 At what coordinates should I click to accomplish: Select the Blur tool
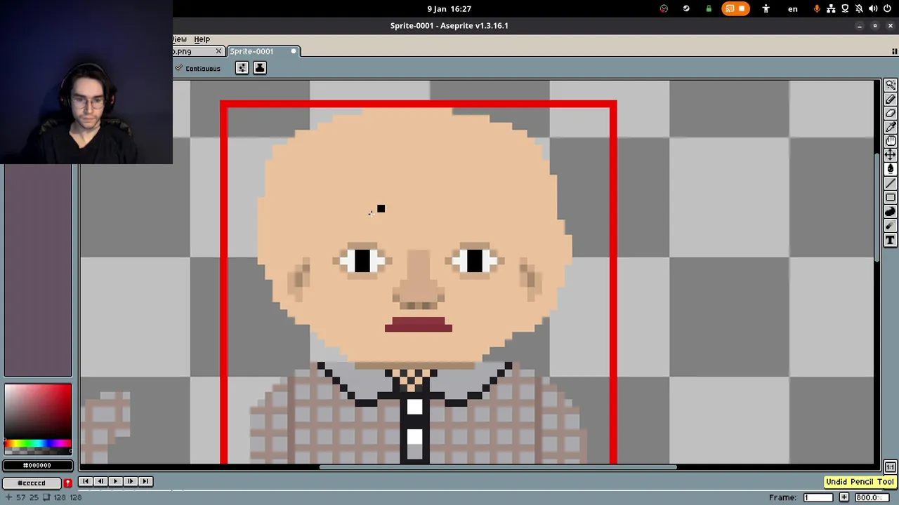point(891,226)
